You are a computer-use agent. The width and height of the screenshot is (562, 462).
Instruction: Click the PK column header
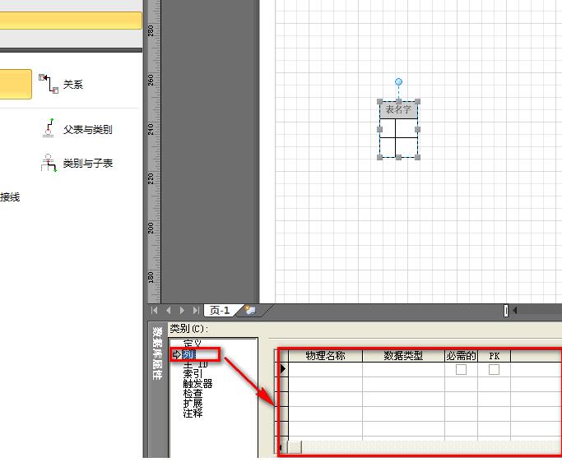click(494, 356)
